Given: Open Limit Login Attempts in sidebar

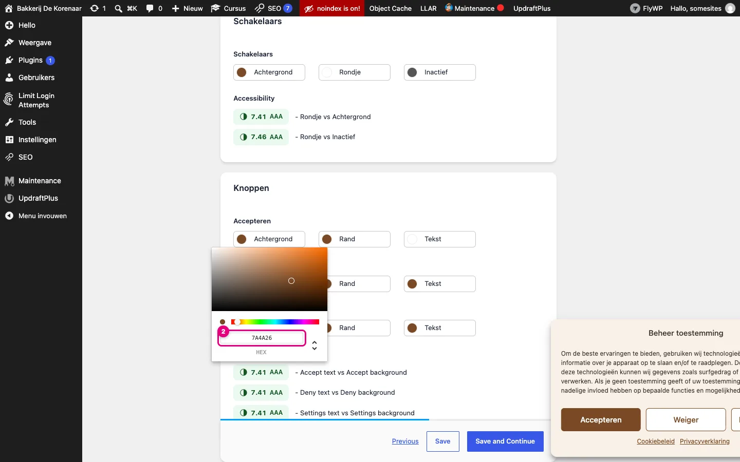Looking at the screenshot, I should (x=41, y=100).
